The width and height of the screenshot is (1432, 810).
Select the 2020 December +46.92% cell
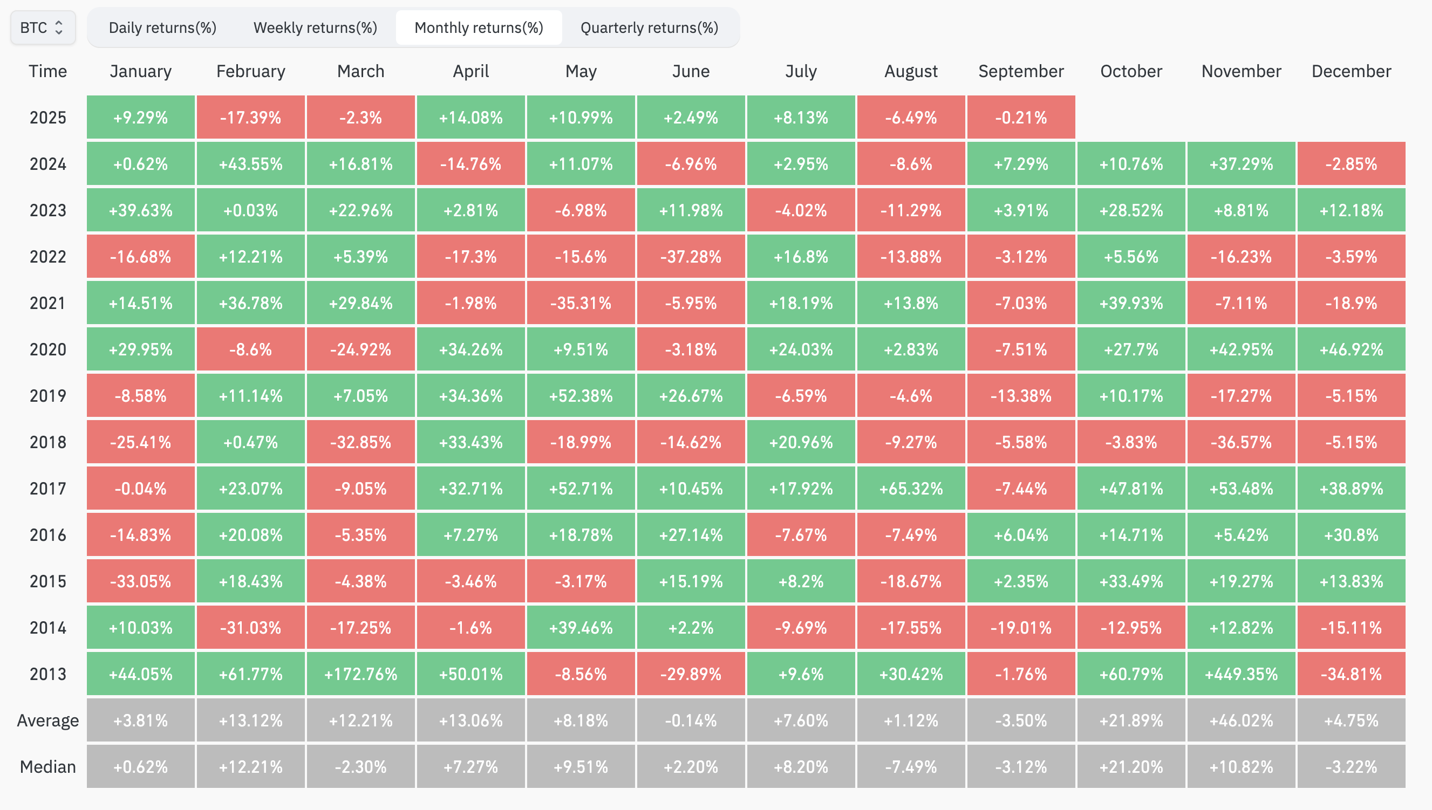(1350, 349)
